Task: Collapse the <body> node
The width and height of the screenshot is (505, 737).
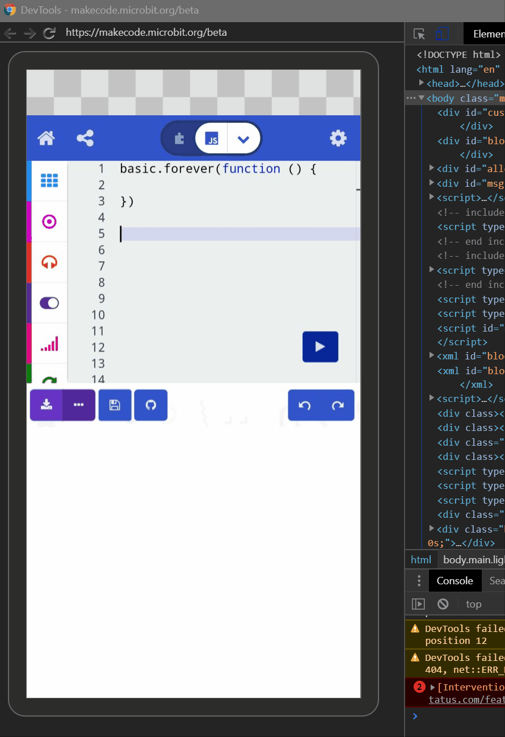Action: (x=422, y=98)
